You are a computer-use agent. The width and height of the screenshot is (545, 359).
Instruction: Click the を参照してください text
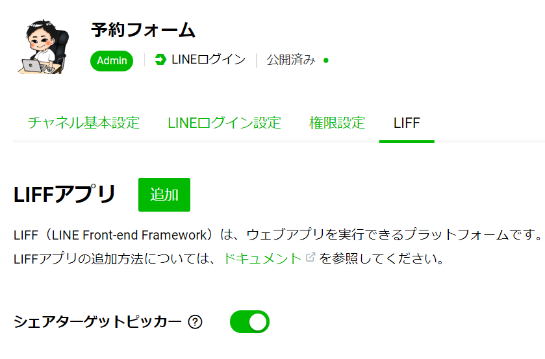381,258
